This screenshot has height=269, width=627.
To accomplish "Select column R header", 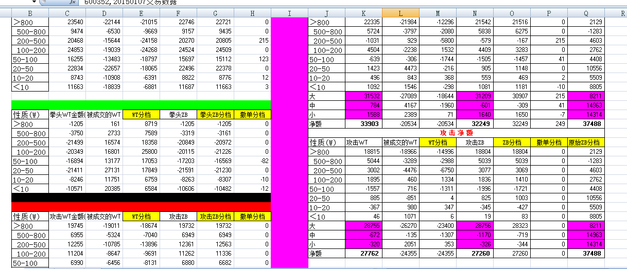I will [x=616, y=13].
